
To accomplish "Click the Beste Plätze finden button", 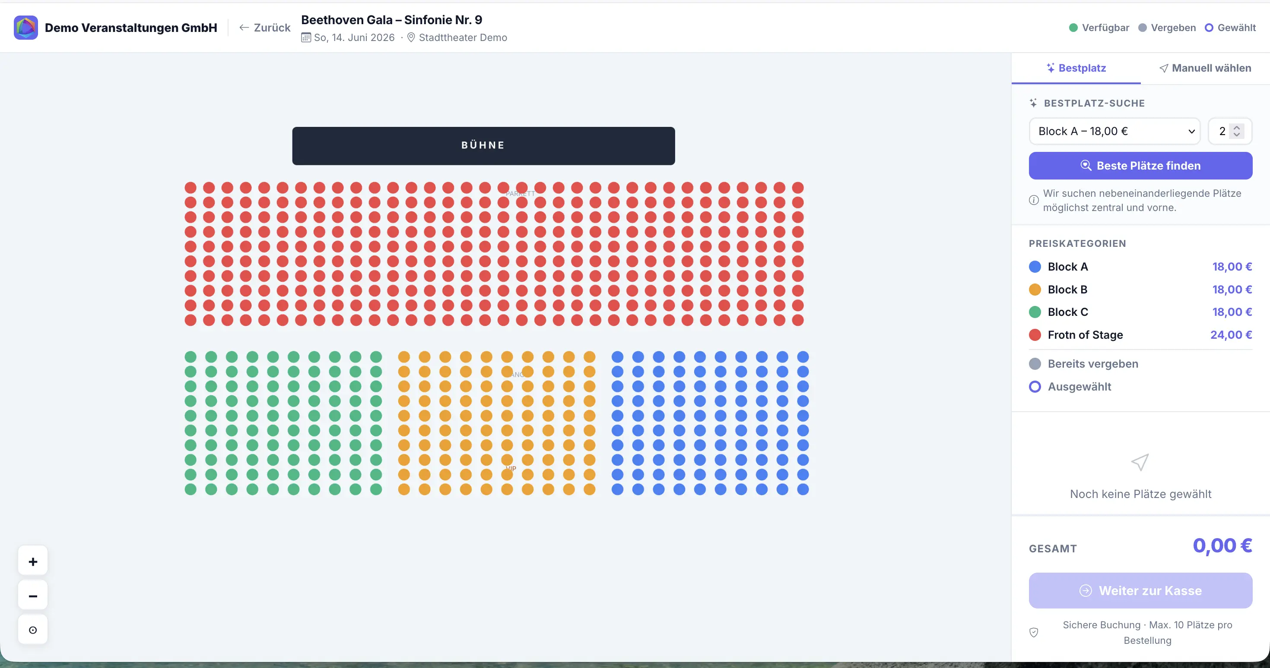I will (1140, 166).
